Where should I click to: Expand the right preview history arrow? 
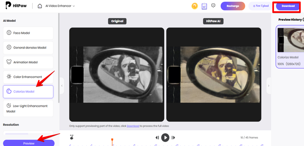[269, 86]
